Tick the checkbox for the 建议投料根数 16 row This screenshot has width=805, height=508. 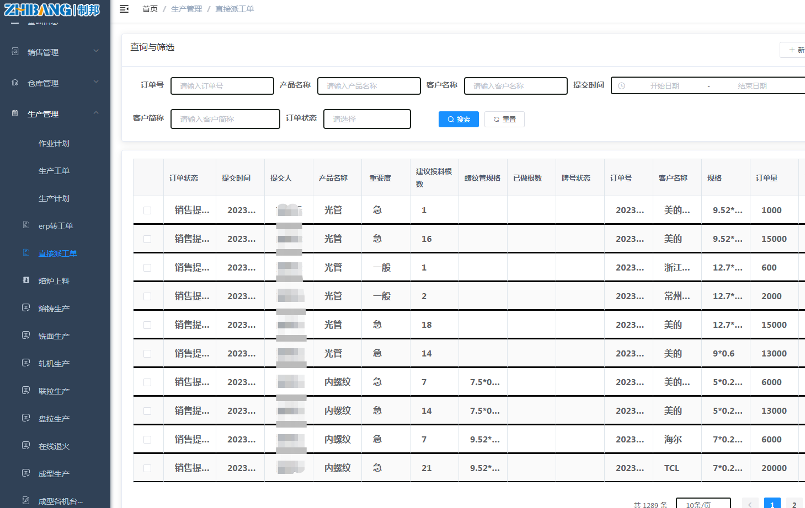(147, 239)
